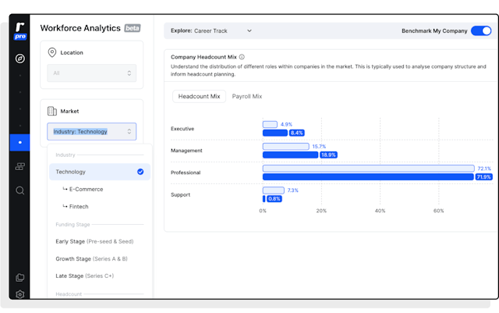Image resolution: width=499 pixels, height=313 pixels.
Task: Open the Industry: Technology market dropdown
Action: tap(91, 131)
